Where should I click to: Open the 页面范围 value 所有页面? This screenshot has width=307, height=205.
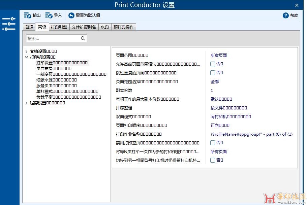(x=218, y=55)
